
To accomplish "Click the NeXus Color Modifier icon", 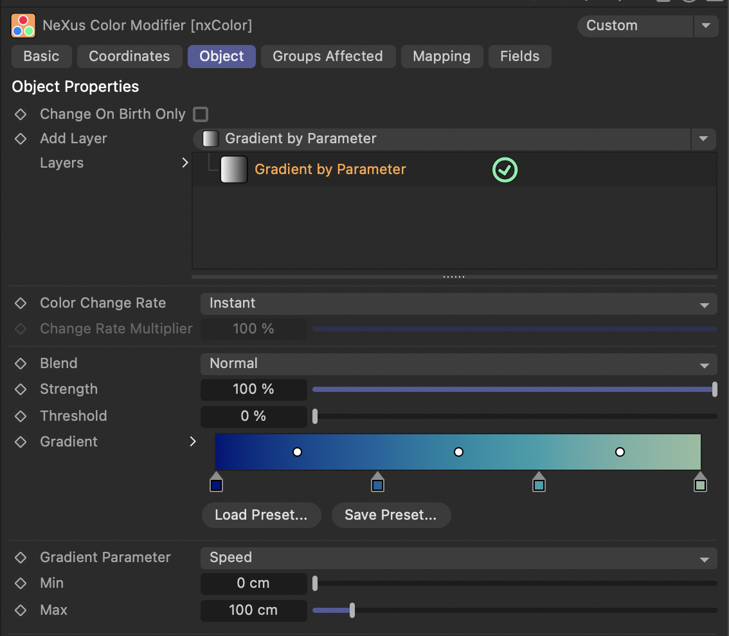I will coord(23,26).
